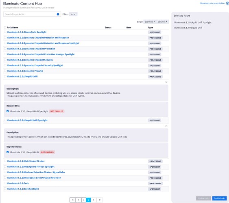229x203 pixels.
Task: Open the 100 Rows dropdown
Action: coord(150,22)
